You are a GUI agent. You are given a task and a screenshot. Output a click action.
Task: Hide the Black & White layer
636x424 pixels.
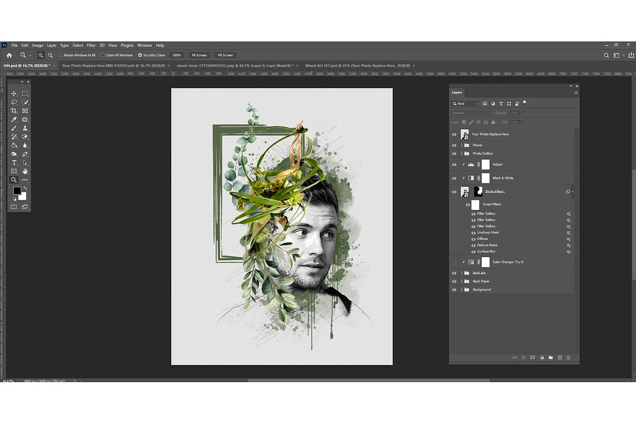[x=454, y=178]
